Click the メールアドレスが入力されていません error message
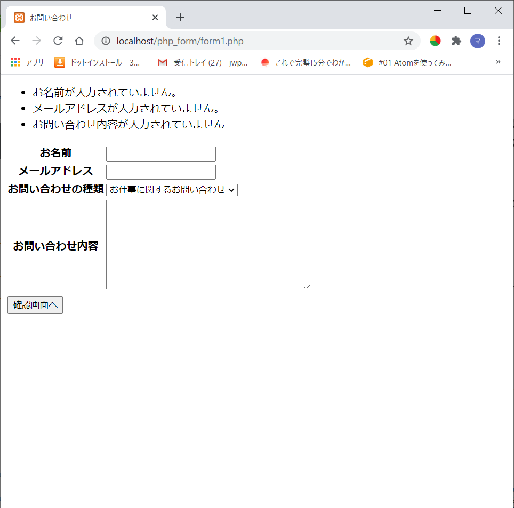The height and width of the screenshot is (508, 514). pos(126,109)
